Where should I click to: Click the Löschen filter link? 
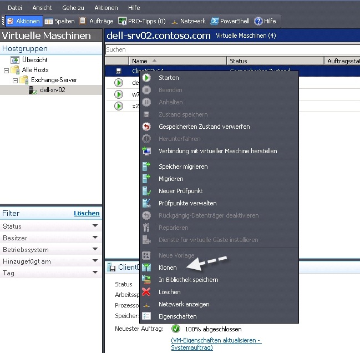pyautogui.click(x=87, y=213)
